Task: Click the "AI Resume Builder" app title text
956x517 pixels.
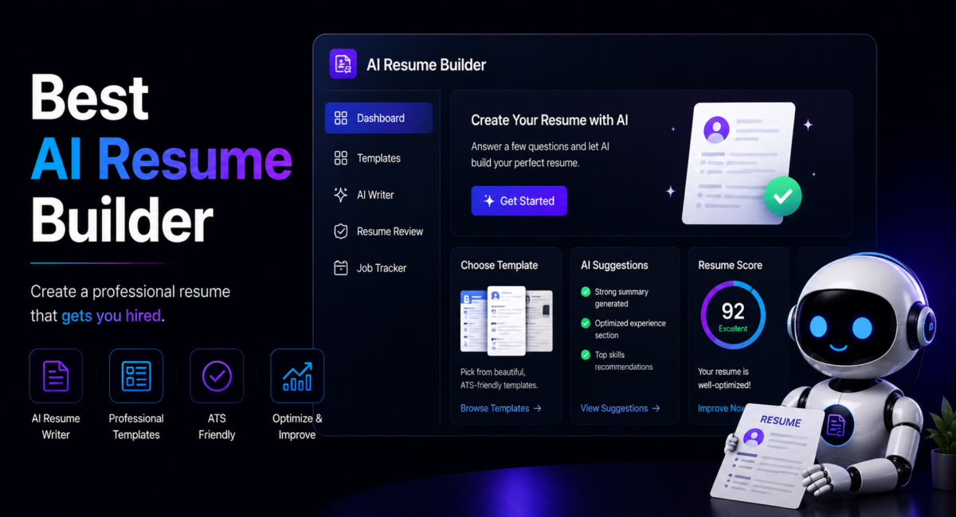Action: (426, 65)
